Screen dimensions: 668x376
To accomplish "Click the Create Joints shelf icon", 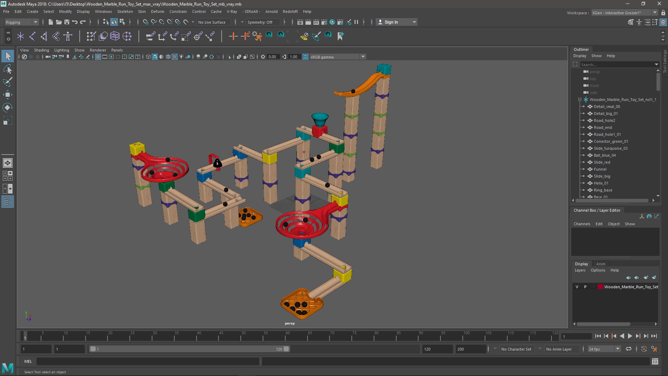I will click(32, 36).
